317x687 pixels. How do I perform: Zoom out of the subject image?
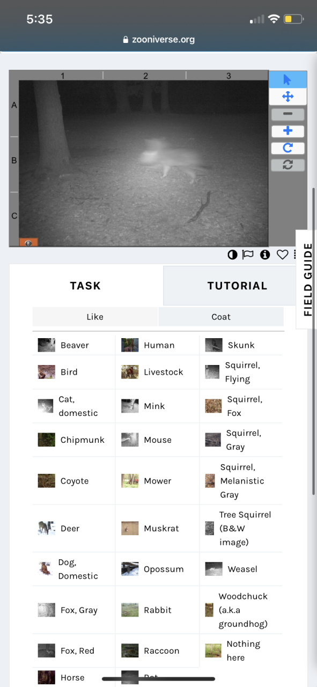(x=287, y=114)
